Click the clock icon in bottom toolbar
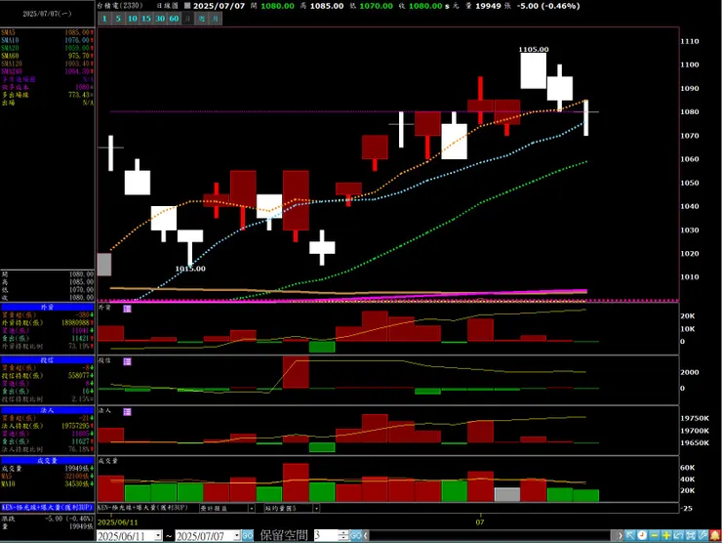The height and width of the screenshot is (543, 722). click(x=642, y=535)
